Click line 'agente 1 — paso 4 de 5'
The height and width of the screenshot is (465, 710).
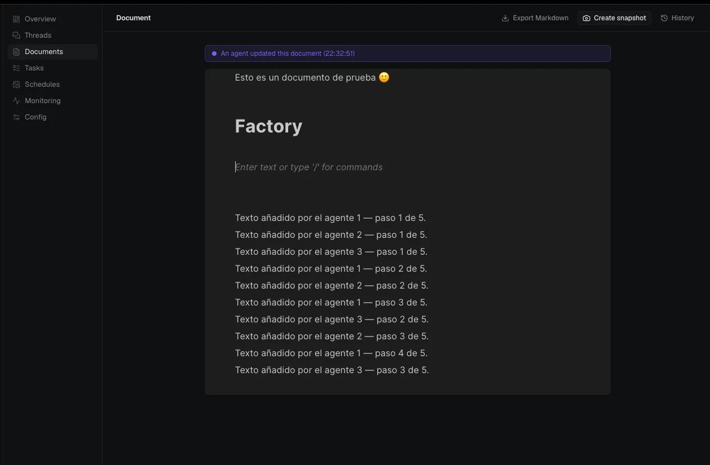pos(331,353)
